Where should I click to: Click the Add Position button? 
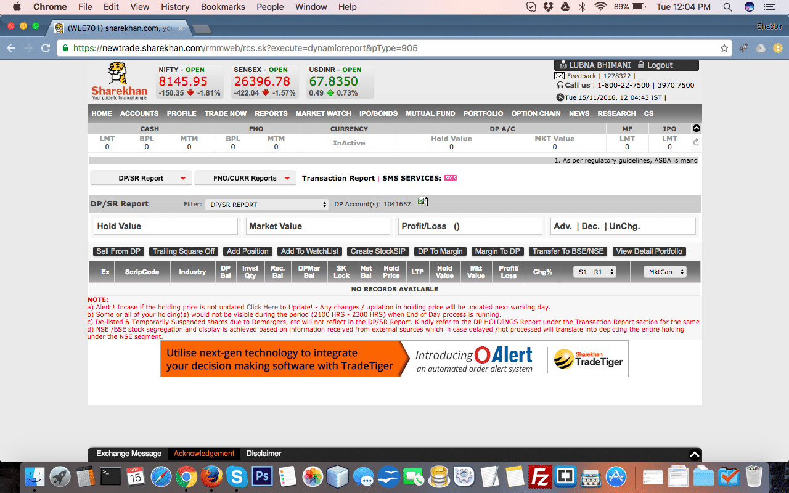248,251
